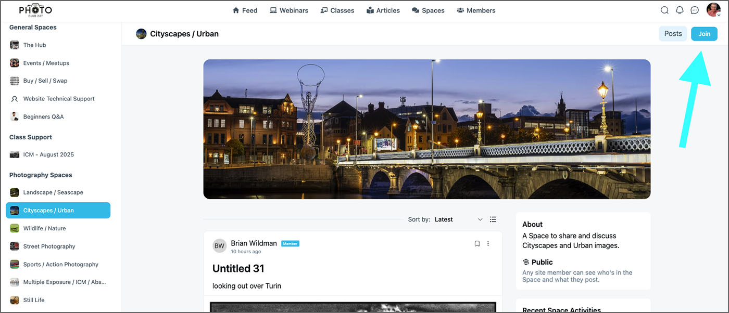Image resolution: width=729 pixels, height=313 pixels.
Task: Click the Website Technical Support person icon
Action: click(15, 99)
